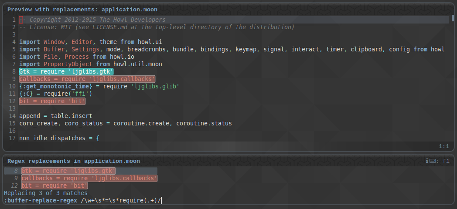Click the highlighted callbacks line 9 in preview
The image size is (457, 209).
pos(87,79)
